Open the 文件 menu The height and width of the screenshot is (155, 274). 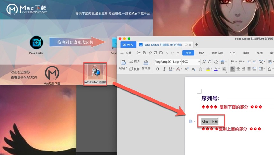pos(129,53)
